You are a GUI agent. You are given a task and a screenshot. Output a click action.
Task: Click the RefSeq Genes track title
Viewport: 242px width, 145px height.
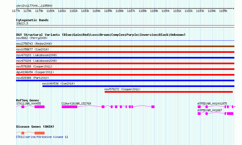coord(27,100)
